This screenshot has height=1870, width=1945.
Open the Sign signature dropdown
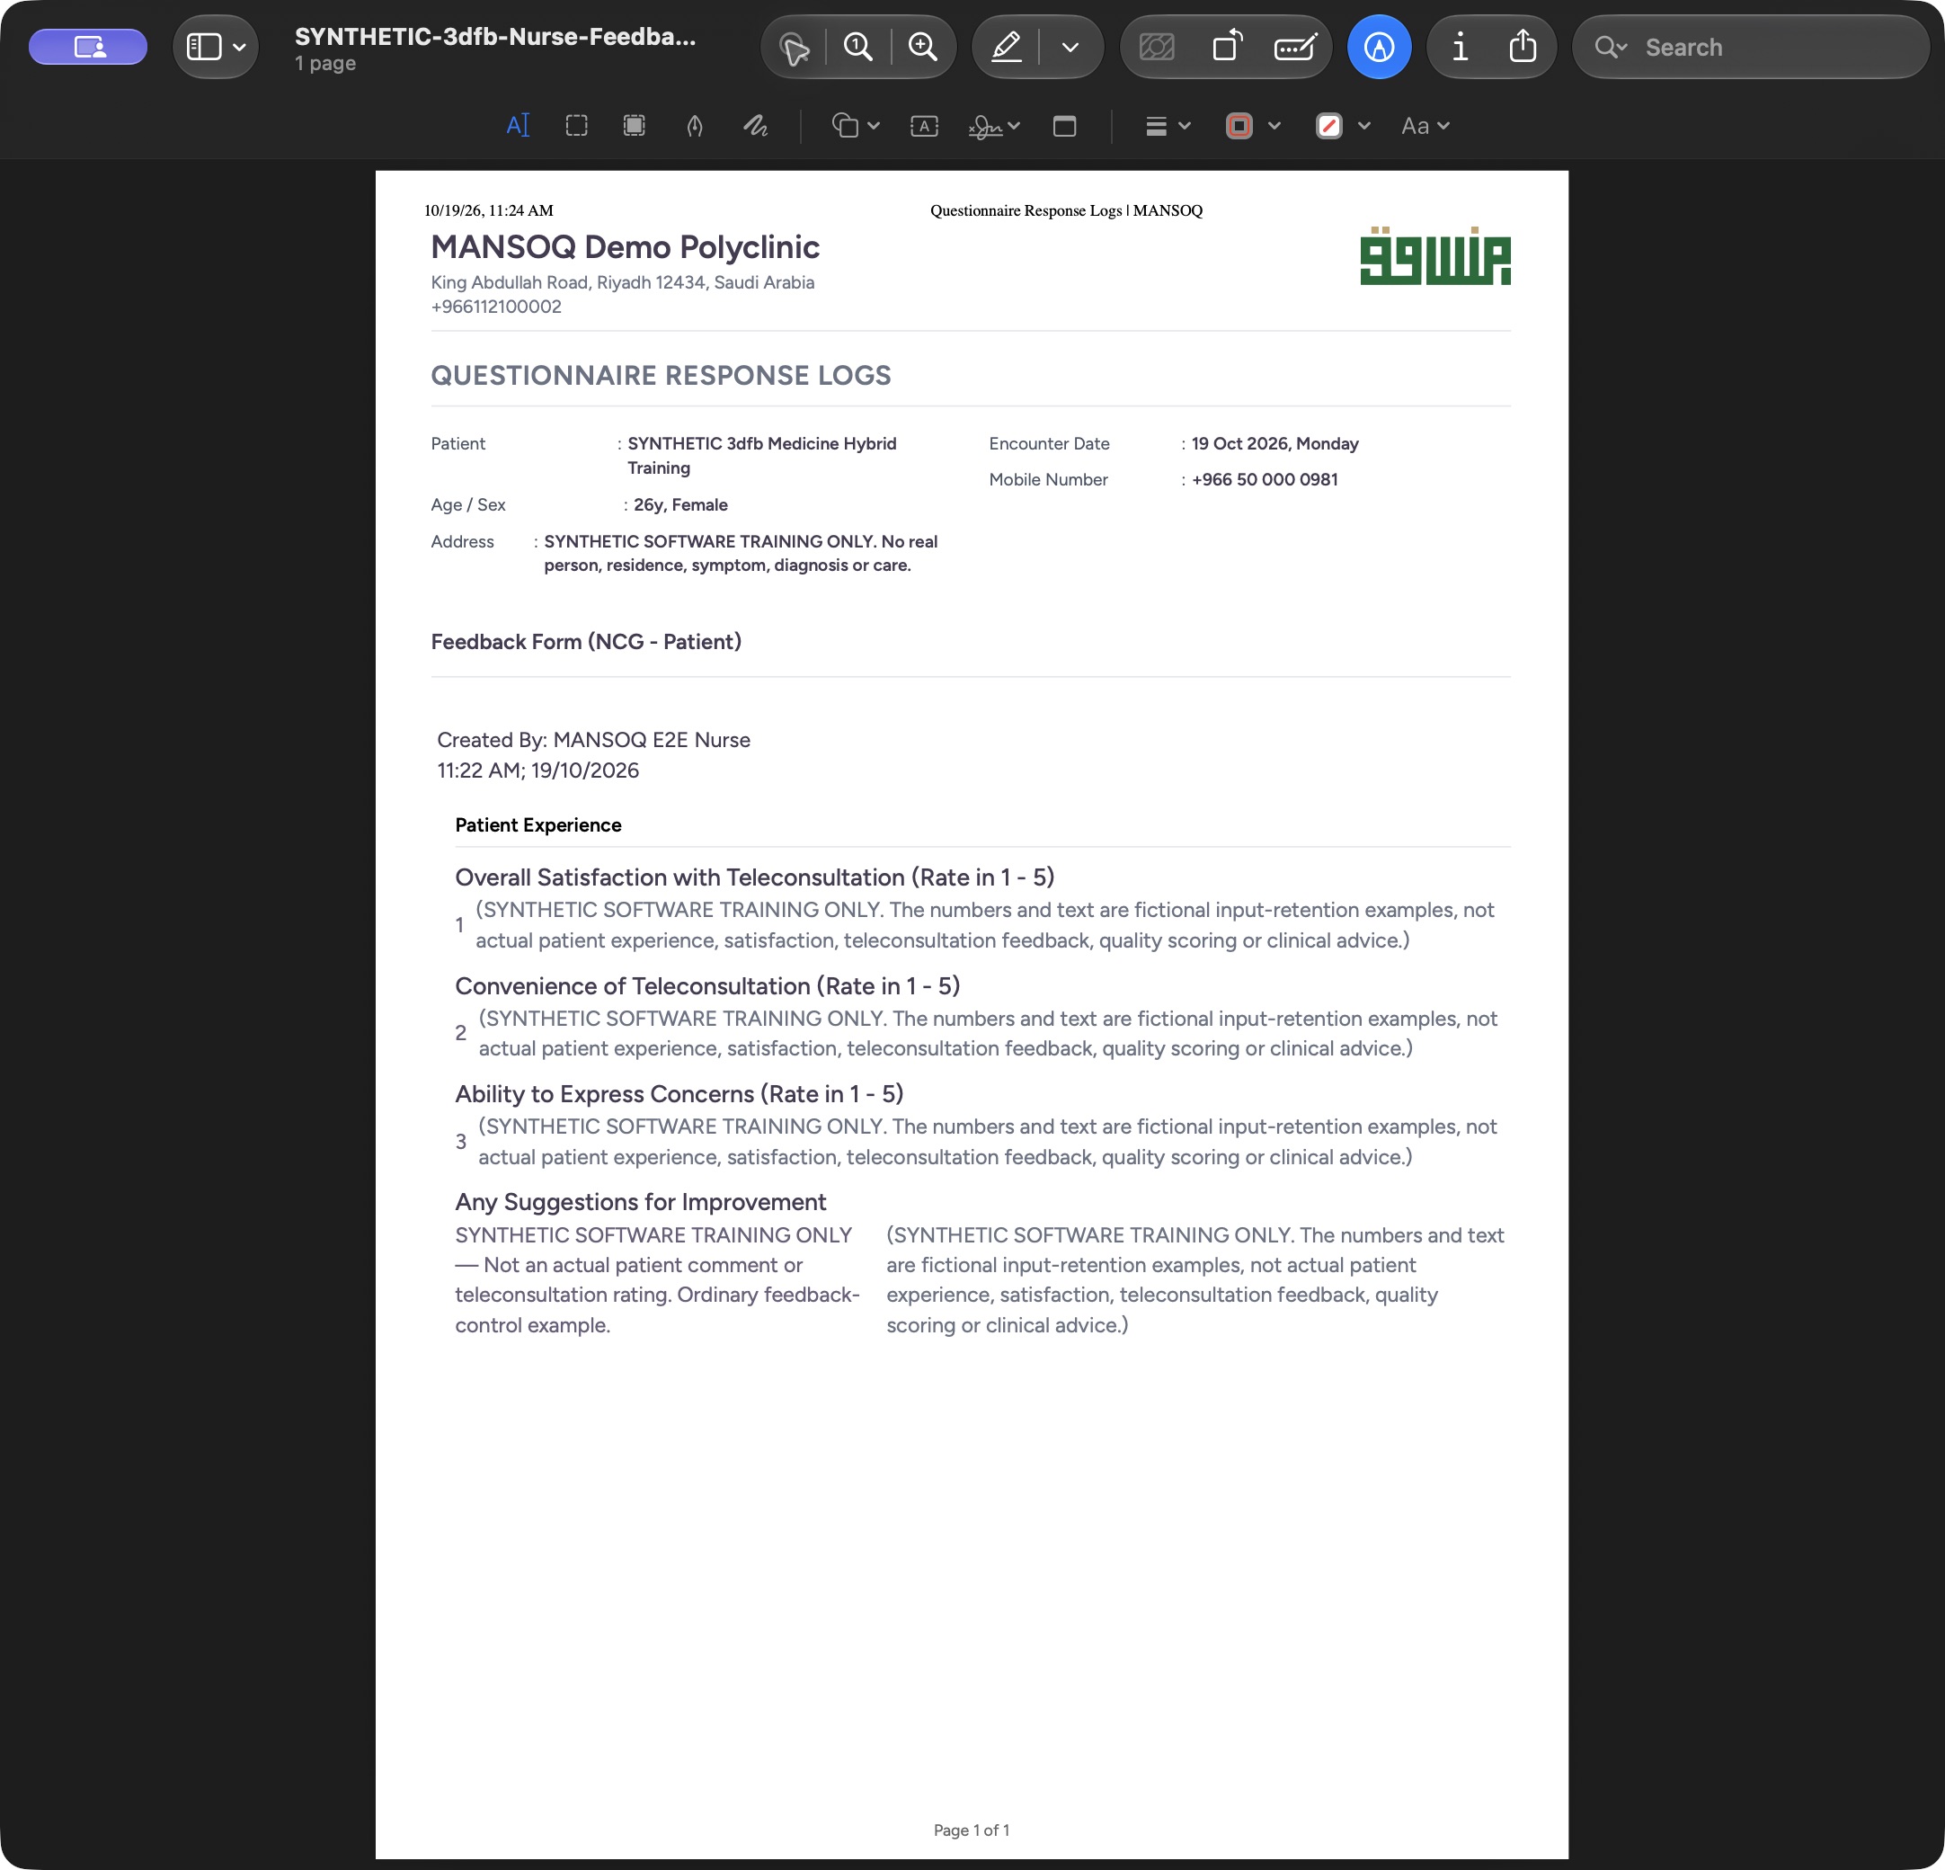click(x=994, y=126)
